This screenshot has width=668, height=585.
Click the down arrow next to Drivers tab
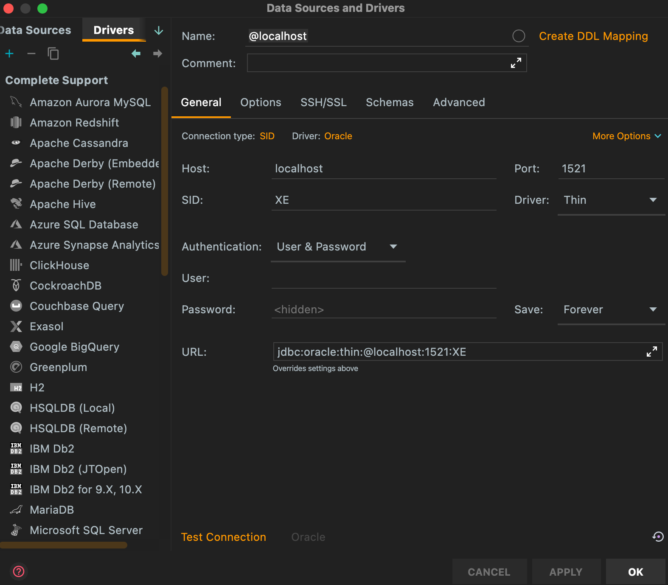click(158, 31)
